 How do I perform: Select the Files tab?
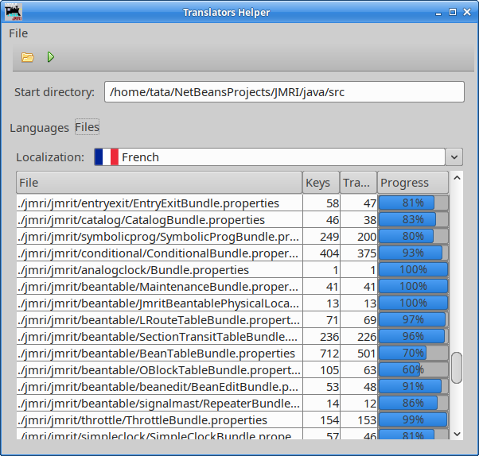pos(87,127)
